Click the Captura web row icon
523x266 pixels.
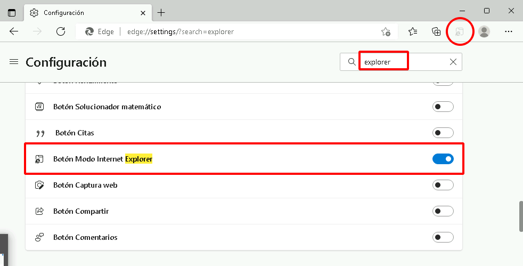click(x=39, y=185)
